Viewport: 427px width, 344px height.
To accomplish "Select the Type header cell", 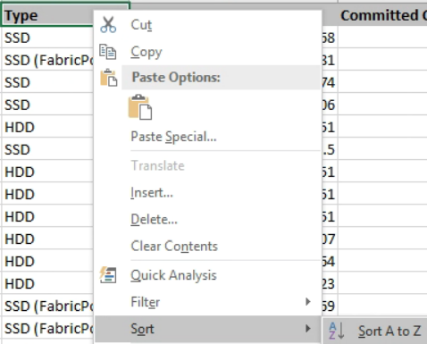I will coord(48,15).
